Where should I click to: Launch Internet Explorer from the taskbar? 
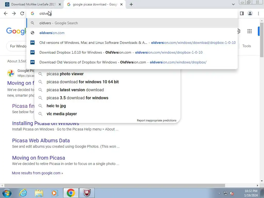[x=23, y=193]
